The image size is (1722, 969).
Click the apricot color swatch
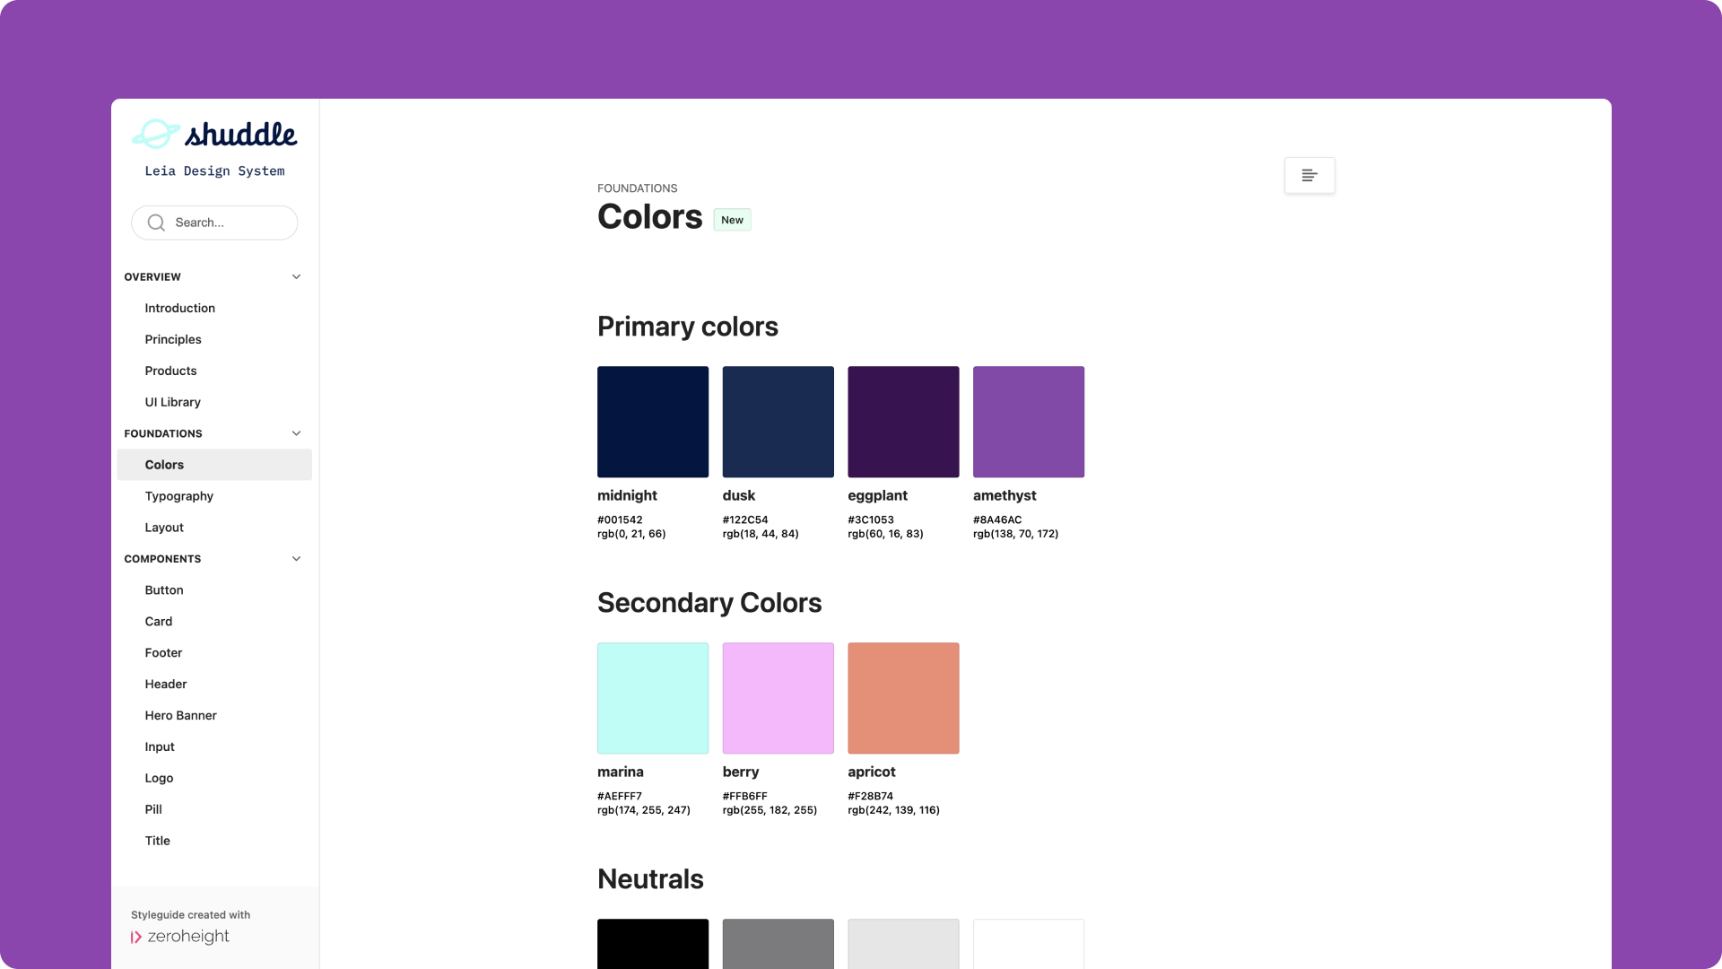902,698
